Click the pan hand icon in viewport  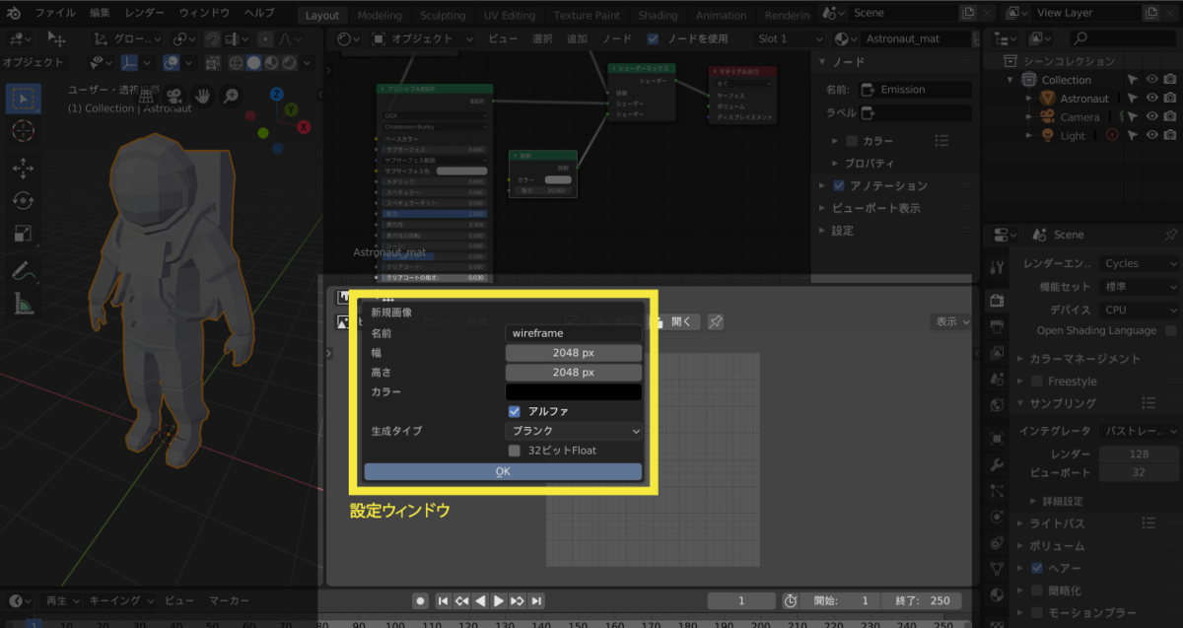pos(202,96)
